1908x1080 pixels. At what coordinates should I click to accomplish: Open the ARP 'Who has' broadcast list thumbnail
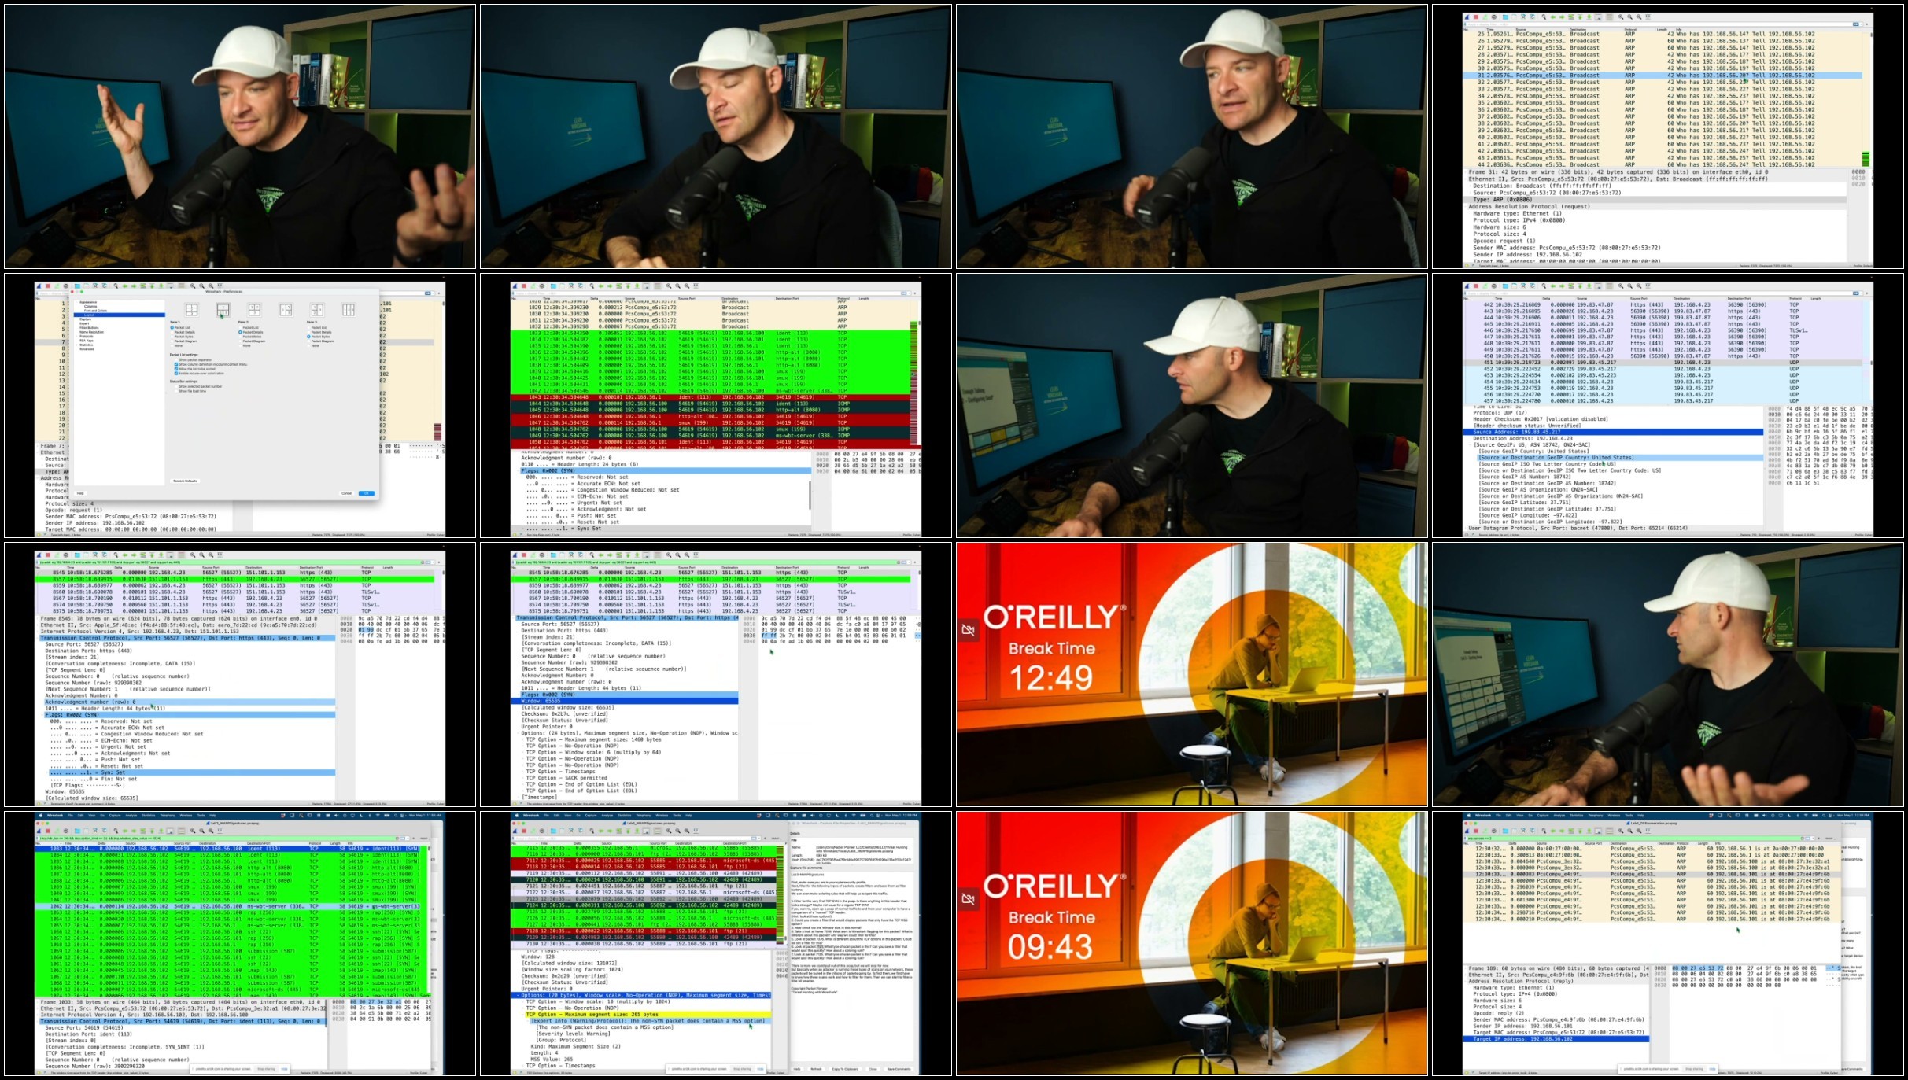tap(1667, 136)
